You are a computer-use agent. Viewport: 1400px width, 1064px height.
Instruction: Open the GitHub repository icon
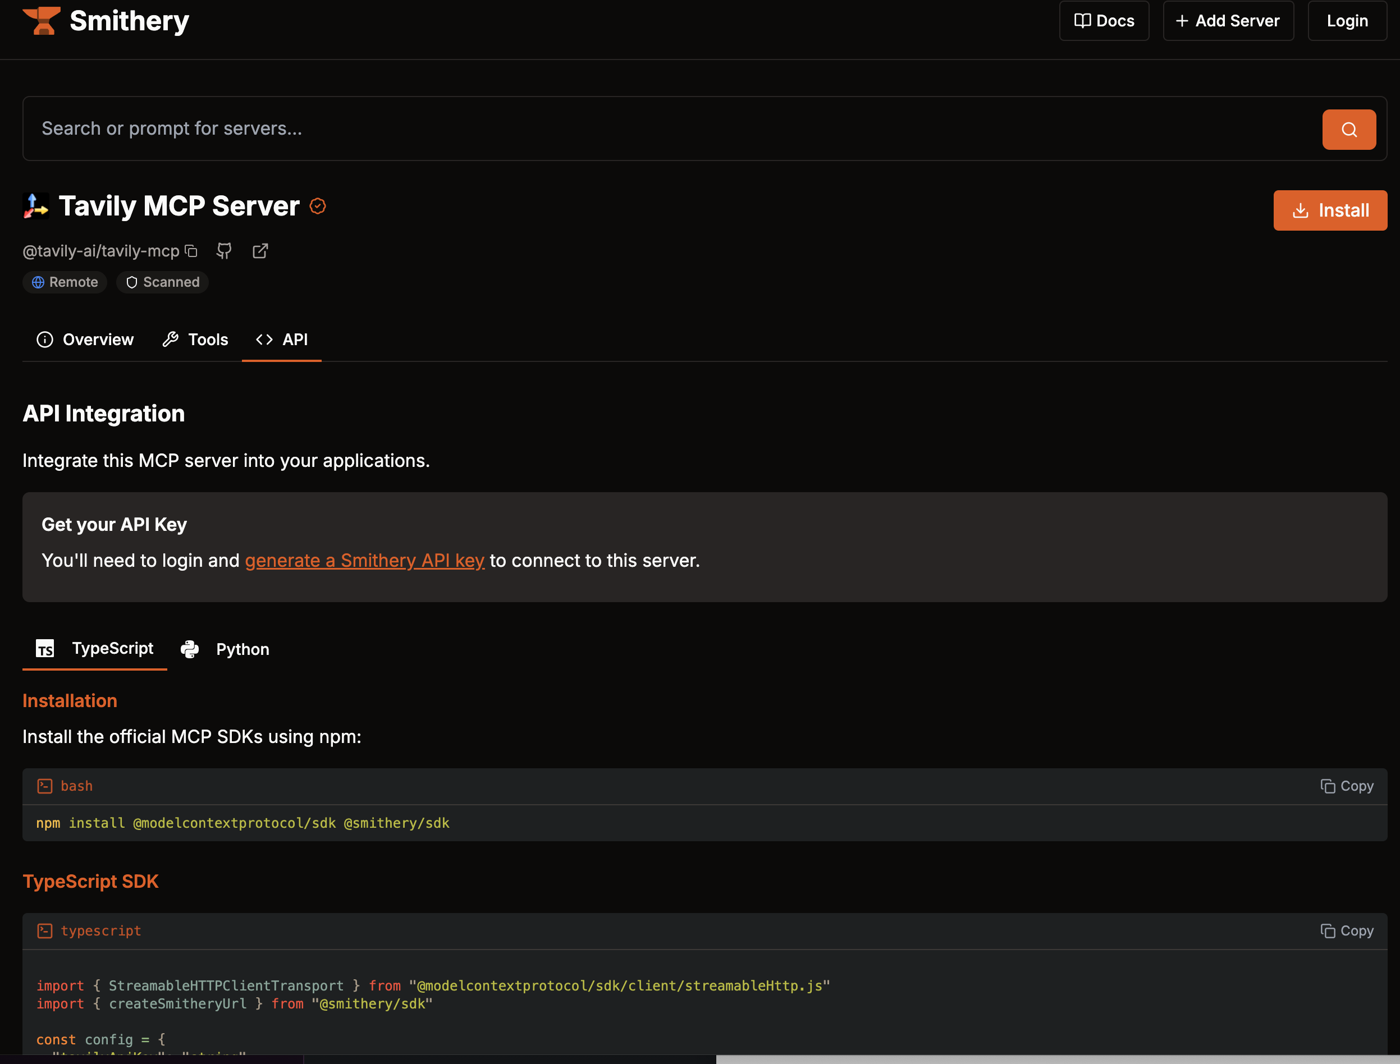coord(223,251)
